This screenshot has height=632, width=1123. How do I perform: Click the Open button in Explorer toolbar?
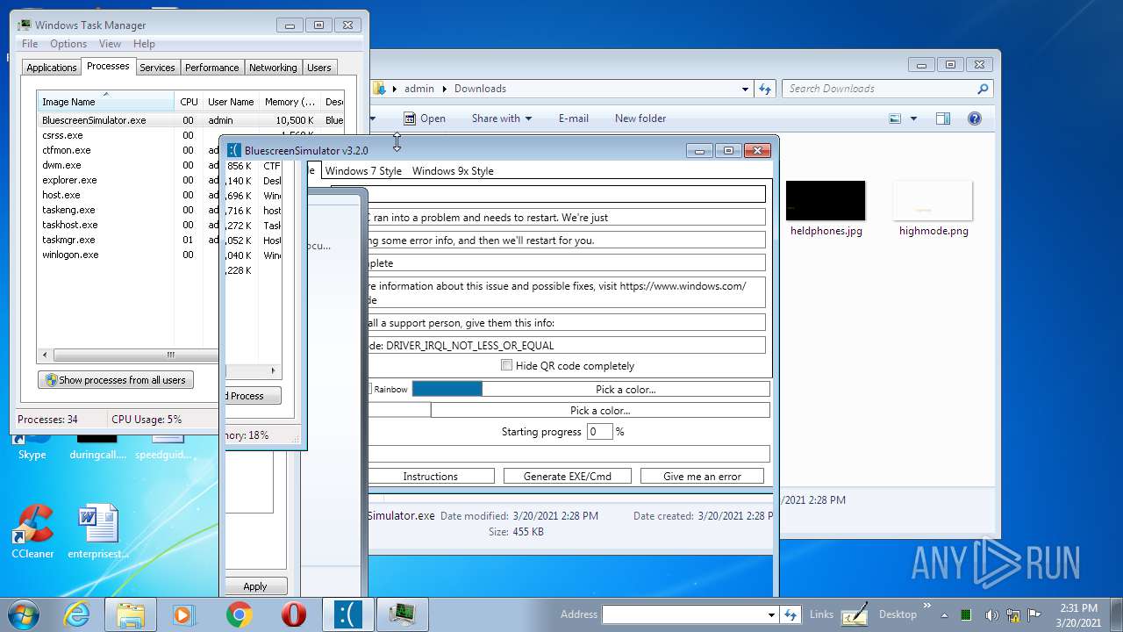click(x=424, y=118)
